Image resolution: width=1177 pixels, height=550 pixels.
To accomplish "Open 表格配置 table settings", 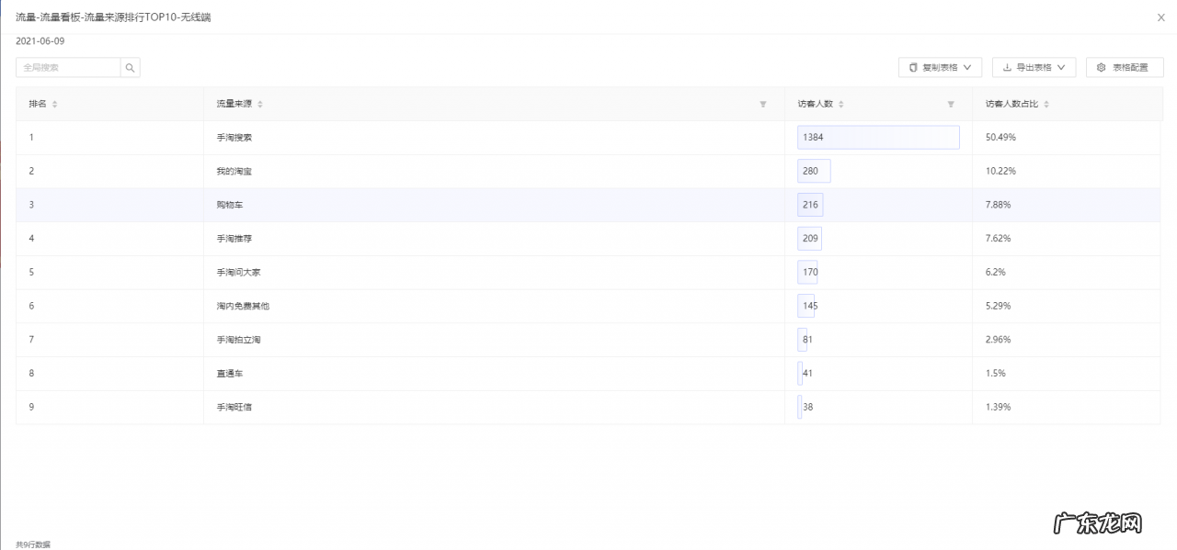I will [x=1124, y=68].
